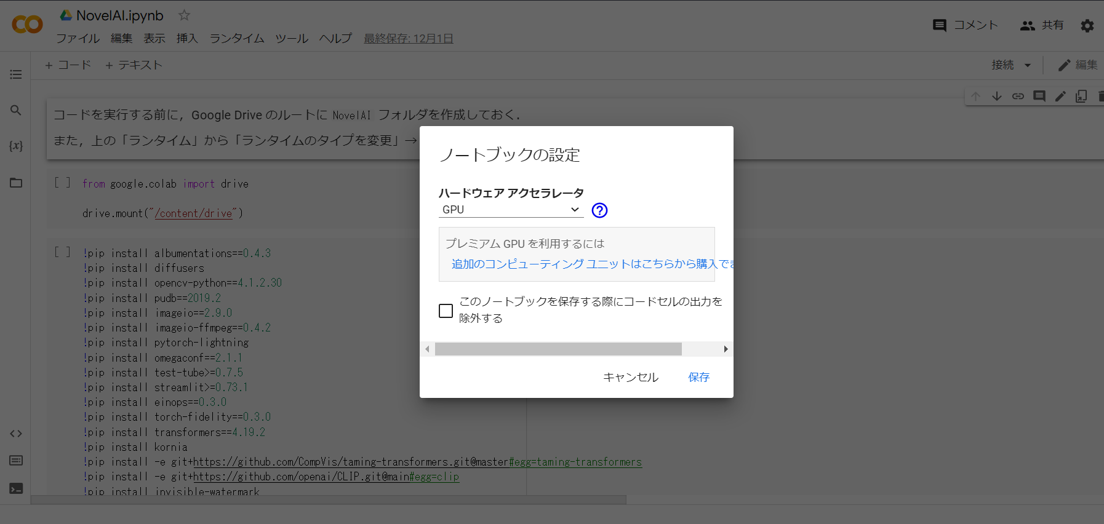Image resolution: width=1104 pixels, height=524 pixels.
Task: Run the drive mount code cell
Action: [x=63, y=183]
